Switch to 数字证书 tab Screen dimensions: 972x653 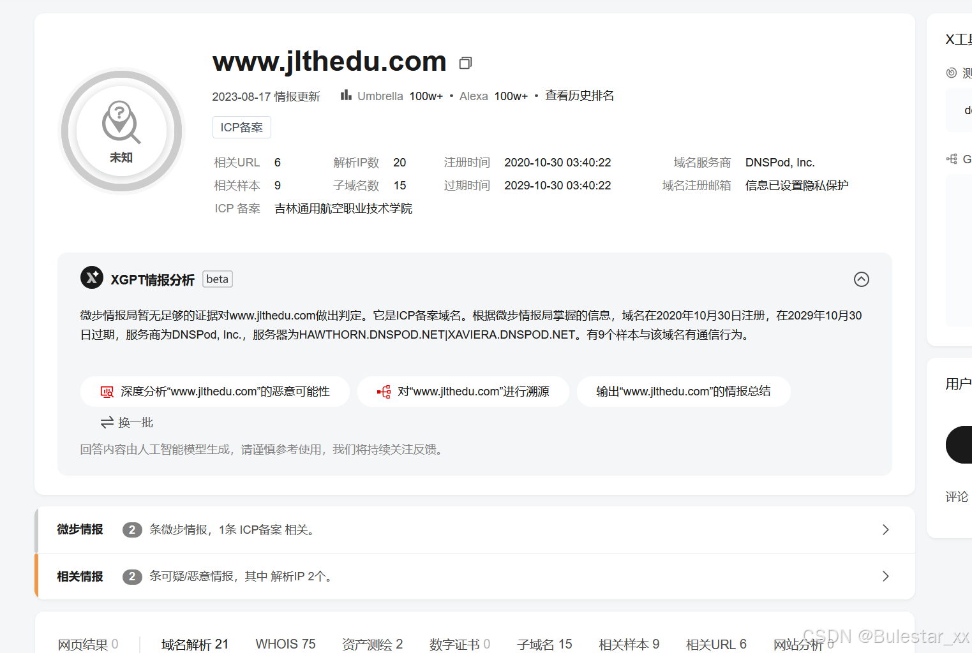[460, 644]
